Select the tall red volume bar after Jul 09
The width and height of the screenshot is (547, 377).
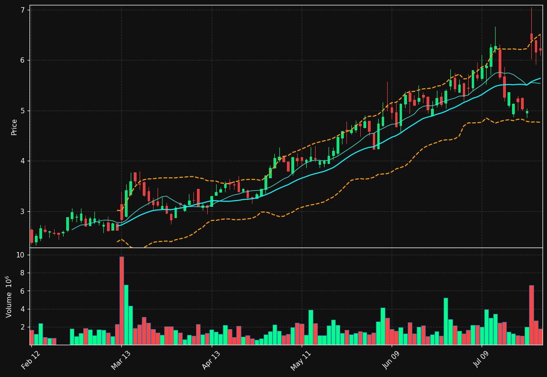531,315
